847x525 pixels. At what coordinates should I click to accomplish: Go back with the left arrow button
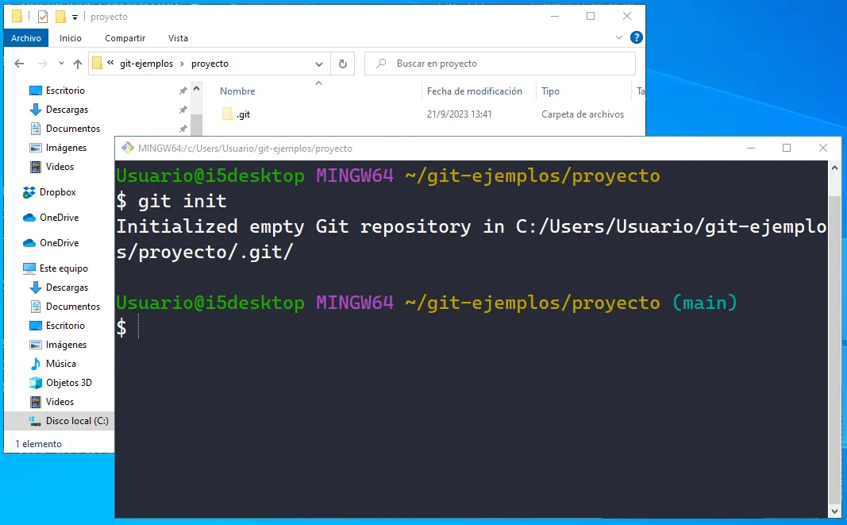pyautogui.click(x=20, y=64)
